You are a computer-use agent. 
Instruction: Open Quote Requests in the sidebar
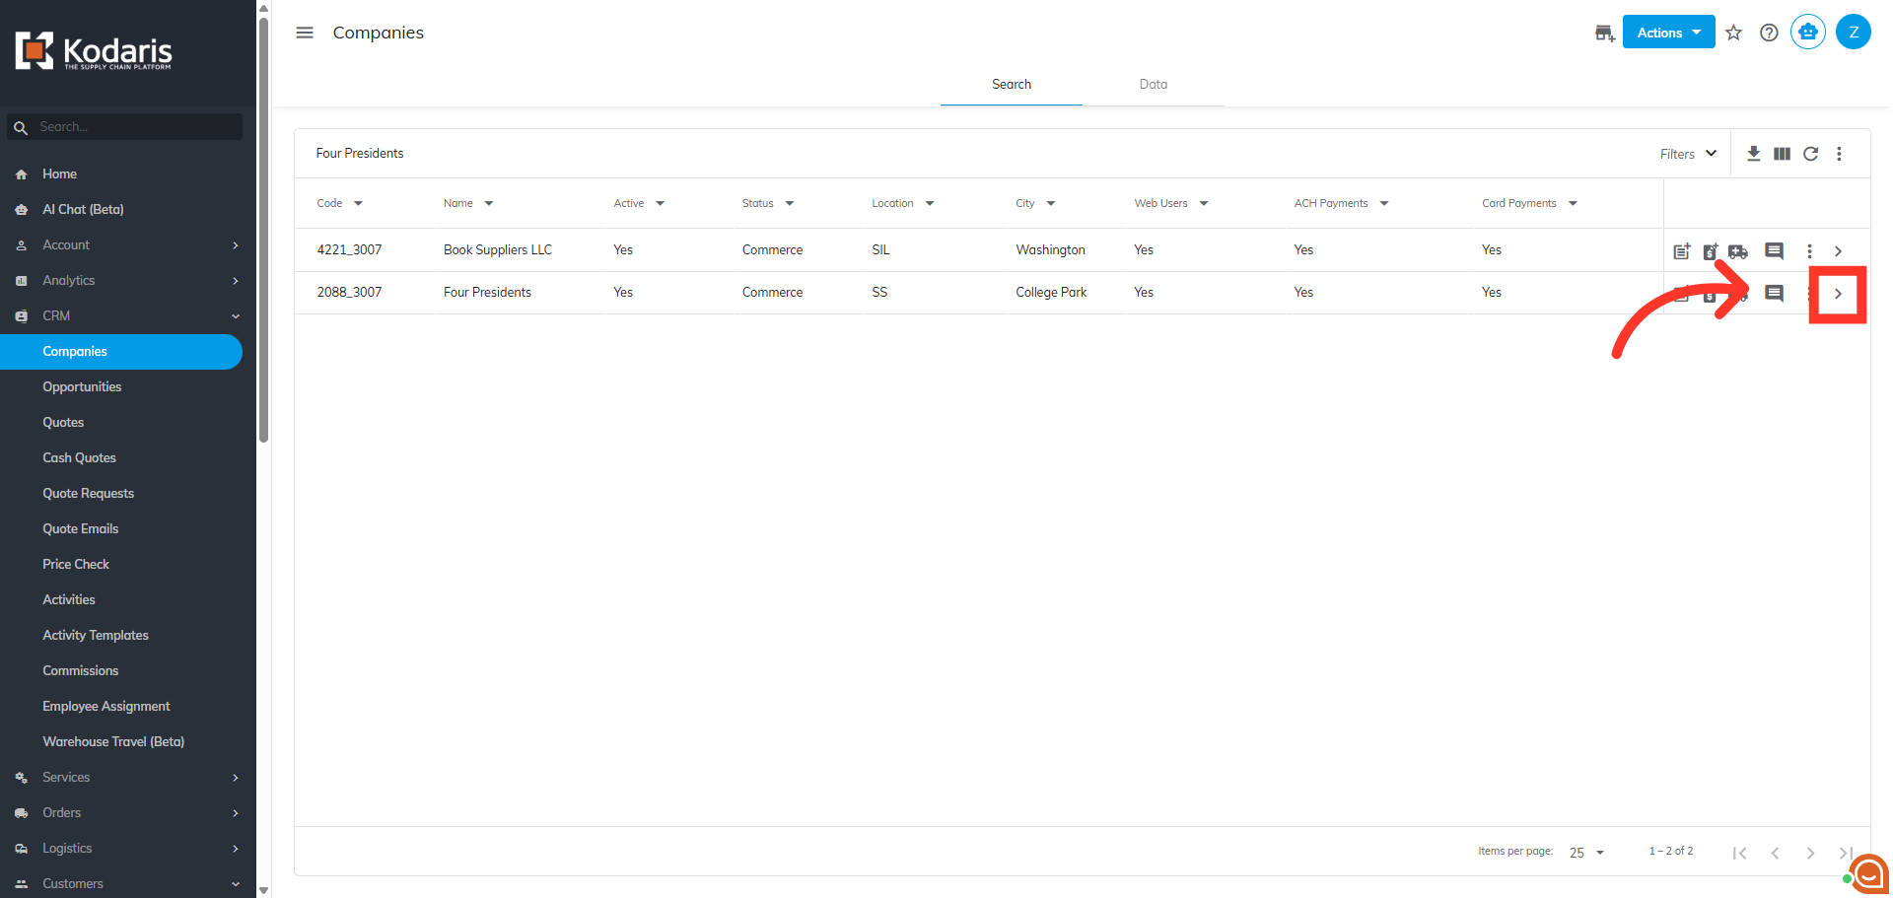coord(88,494)
